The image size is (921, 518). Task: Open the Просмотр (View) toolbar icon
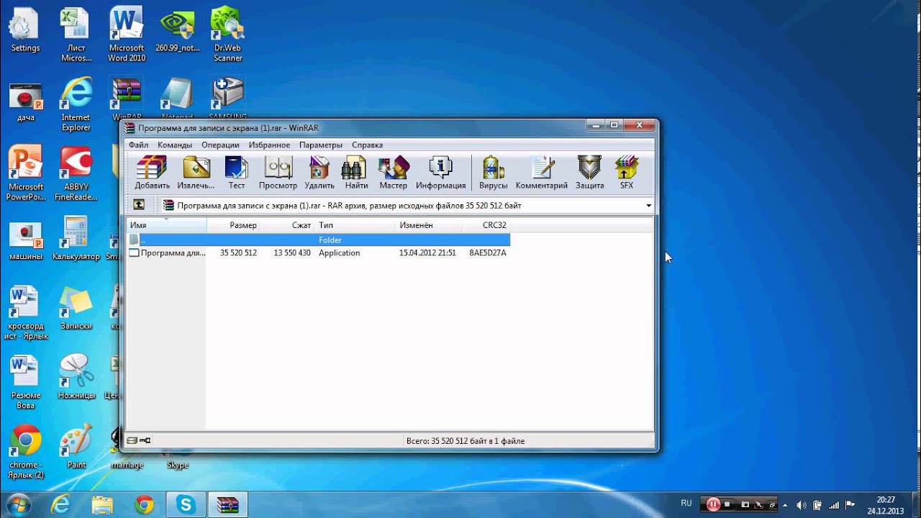(x=278, y=173)
